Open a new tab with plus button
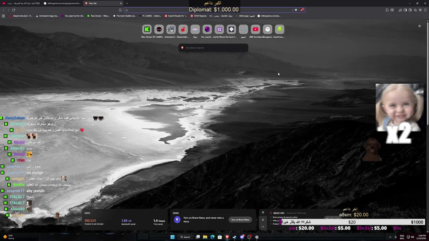This screenshot has height=241, width=429. pyautogui.click(x=127, y=3)
